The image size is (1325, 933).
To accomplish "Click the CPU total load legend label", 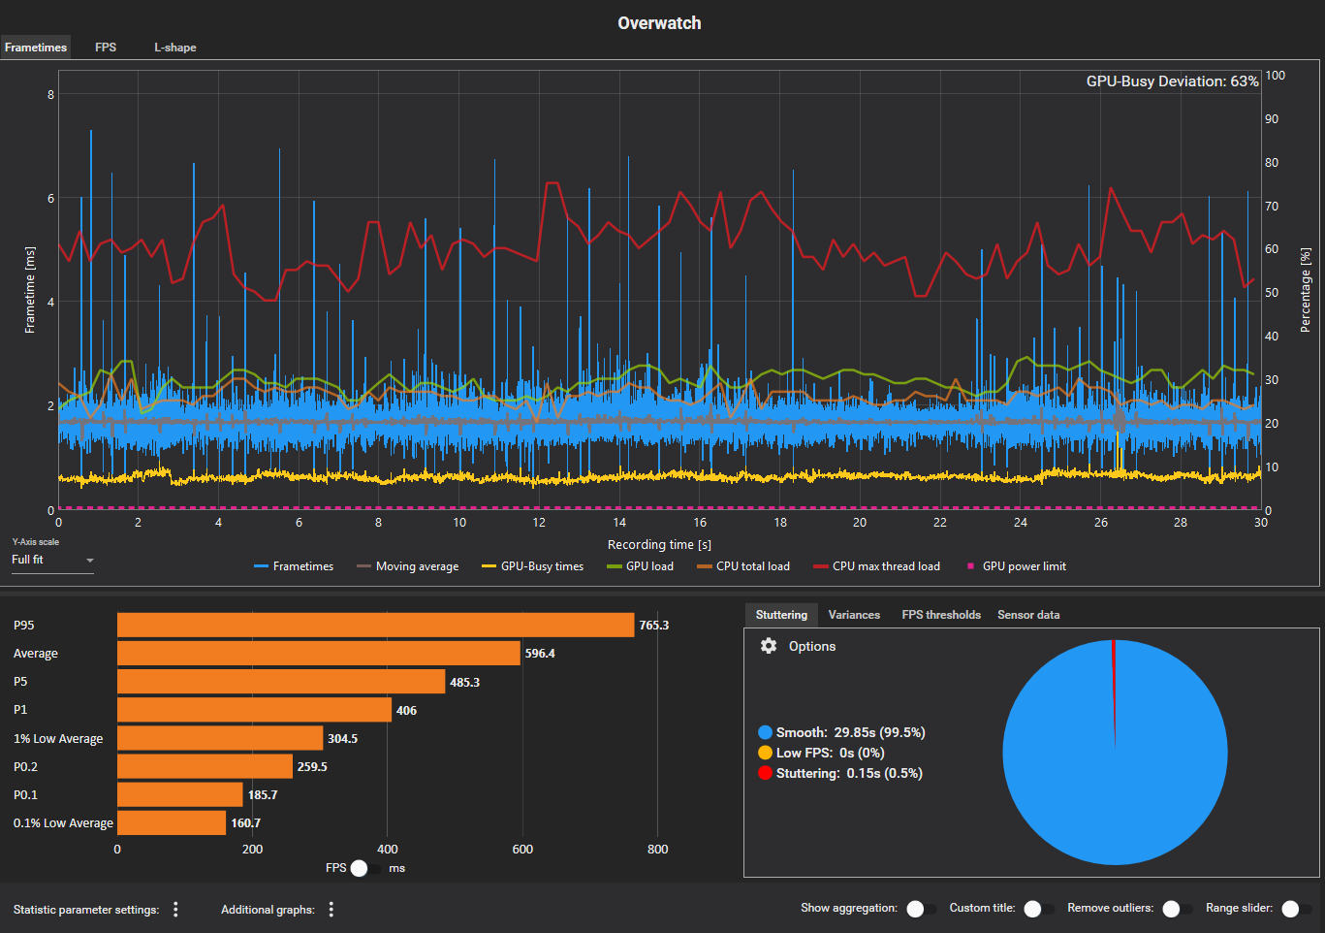I will click(x=752, y=566).
